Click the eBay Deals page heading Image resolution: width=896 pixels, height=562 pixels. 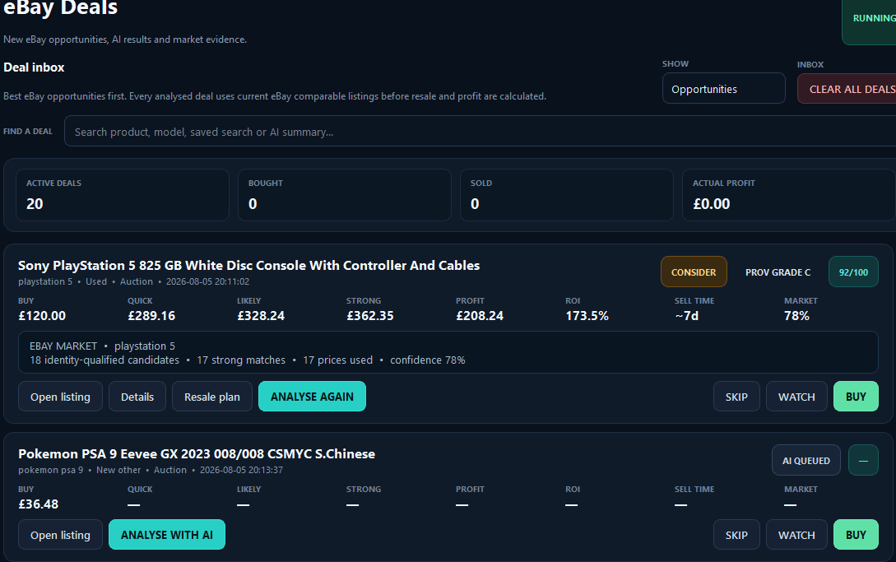click(x=61, y=7)
